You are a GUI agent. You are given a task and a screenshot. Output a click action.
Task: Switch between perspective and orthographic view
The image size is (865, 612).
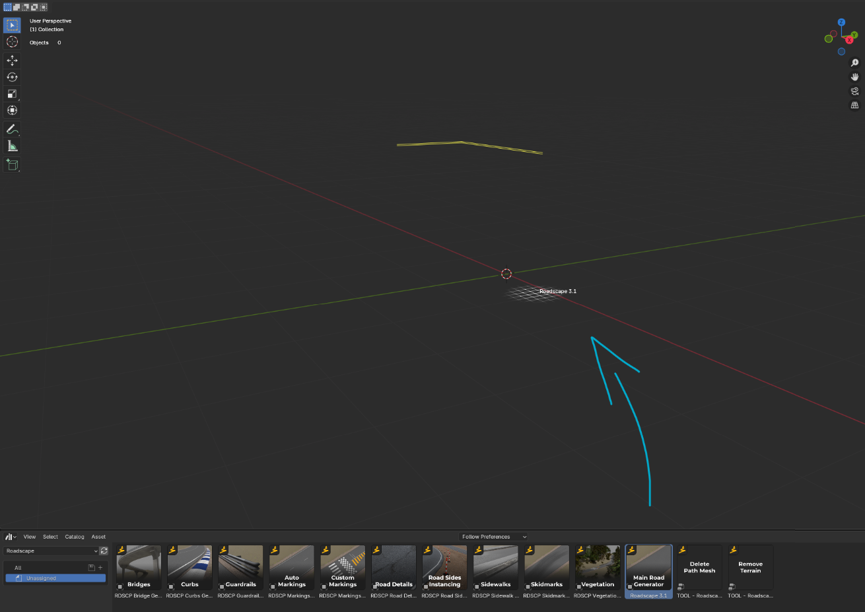click(x=854, y=106)
